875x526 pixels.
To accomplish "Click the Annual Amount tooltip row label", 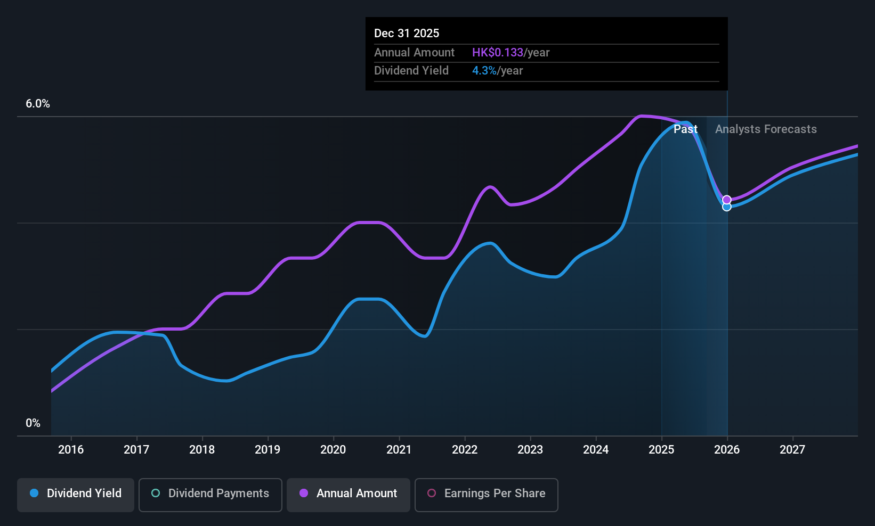I will click(x=414, y=52).
